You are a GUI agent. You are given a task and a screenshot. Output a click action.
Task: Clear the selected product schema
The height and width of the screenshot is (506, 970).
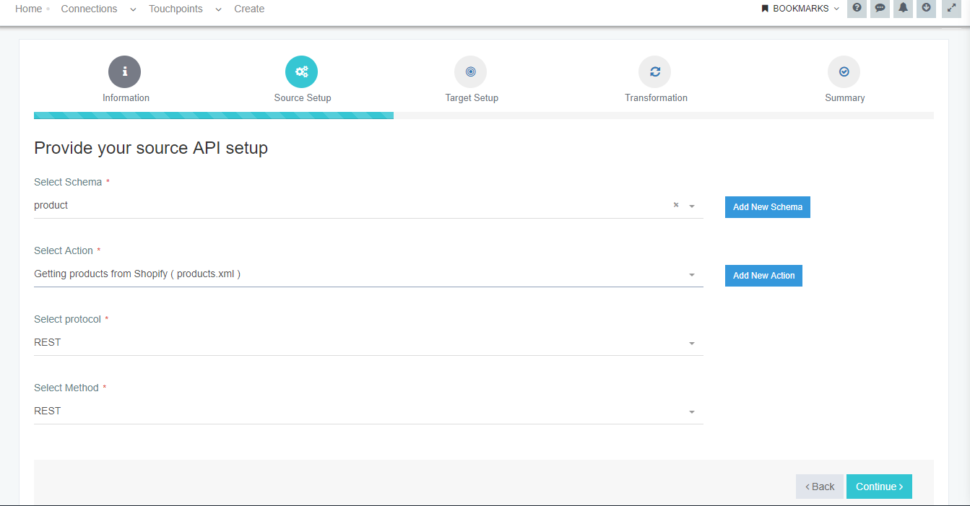[x=676, y=205]
